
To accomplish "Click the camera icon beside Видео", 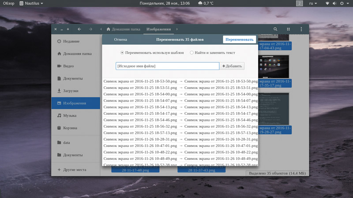I will pyautogui.click(x=59, y=66).
